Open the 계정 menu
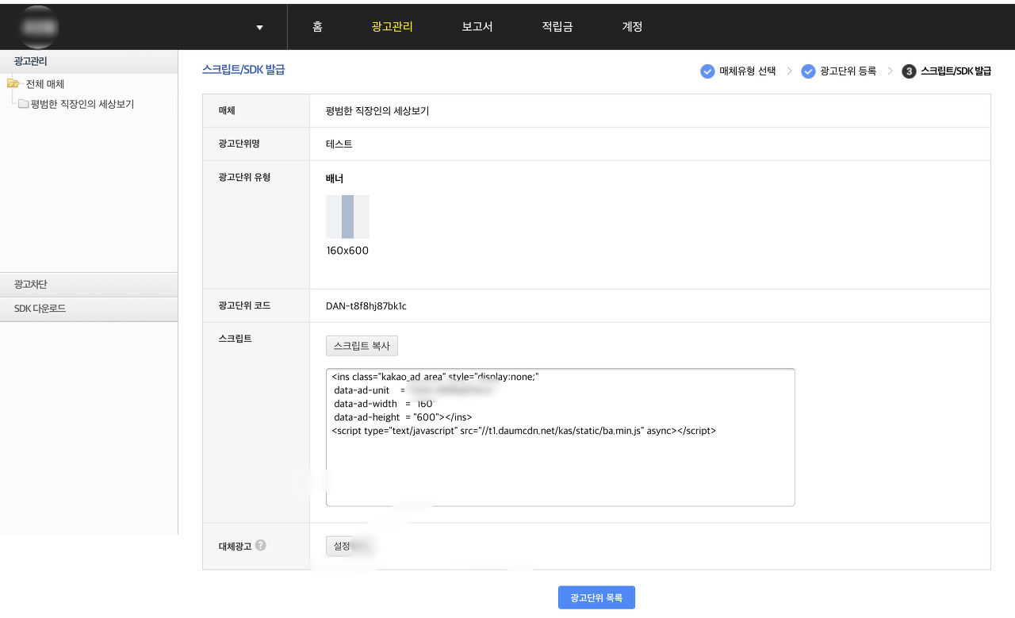 (632, 27)
